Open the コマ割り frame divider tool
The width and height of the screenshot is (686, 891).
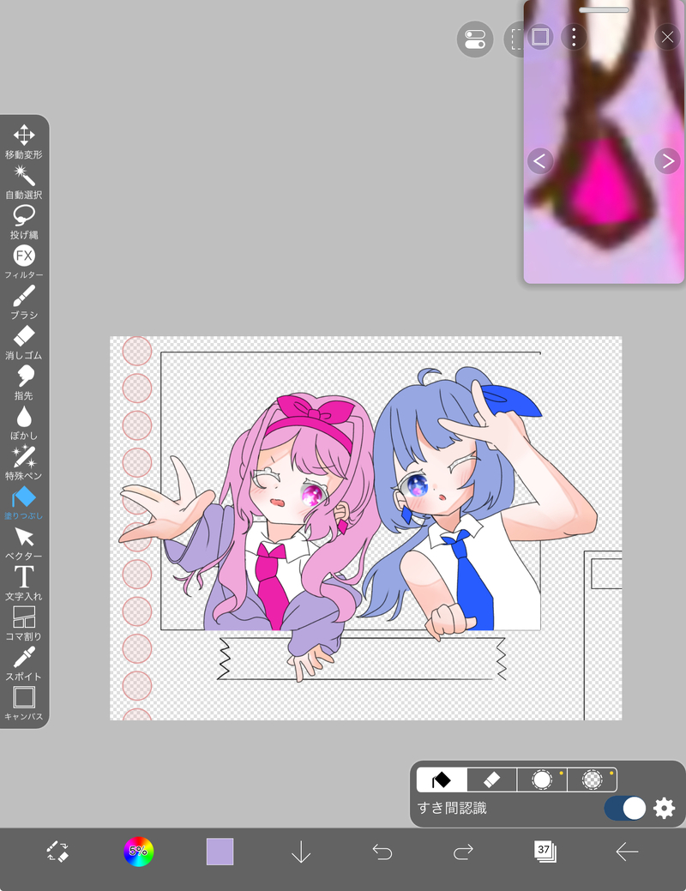(24, 623)
